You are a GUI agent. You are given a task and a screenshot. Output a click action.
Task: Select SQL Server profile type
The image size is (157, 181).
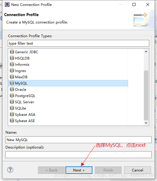tap(25, 102)
